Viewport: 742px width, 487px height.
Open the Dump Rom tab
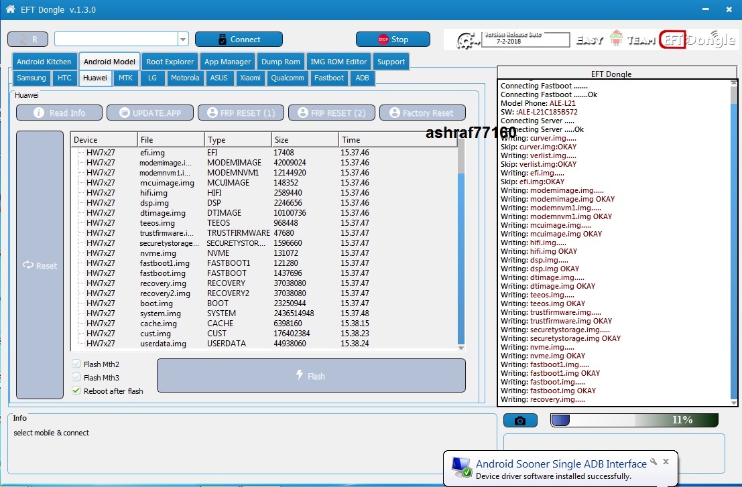(281, 62)
